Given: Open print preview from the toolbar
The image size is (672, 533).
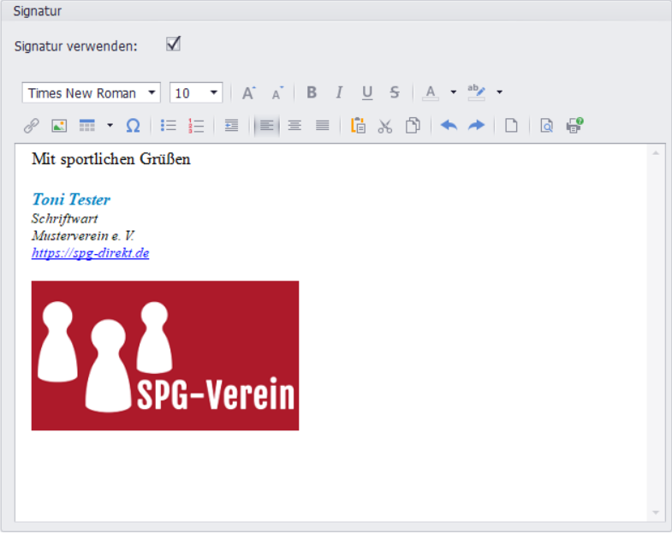Looking at the screenshot, I should [x=546, y=126].
